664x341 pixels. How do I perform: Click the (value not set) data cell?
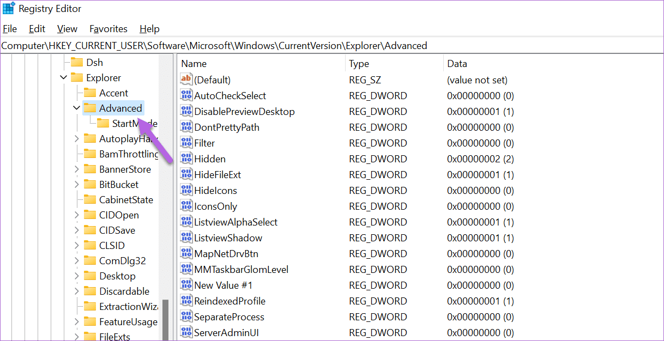tap(478, 80)
